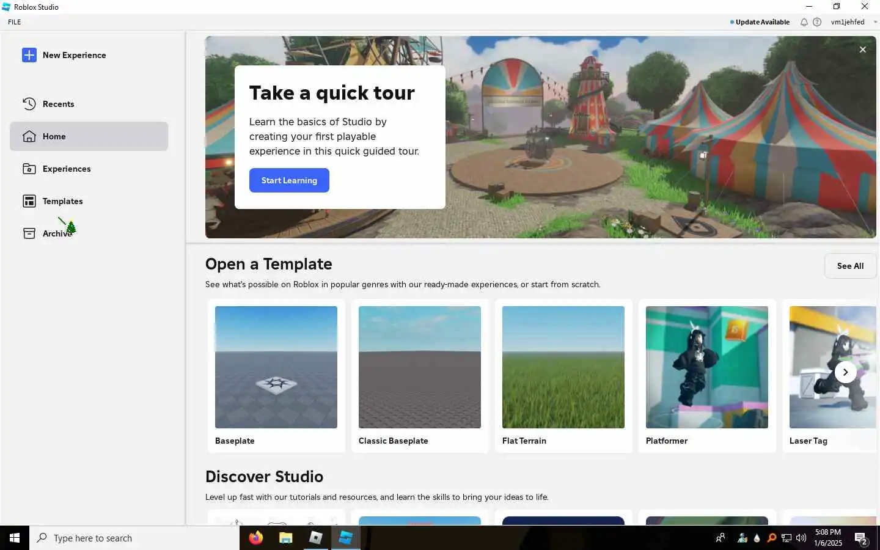
Task: Click the Start Learning button
Action: click(x=289, y=180)
